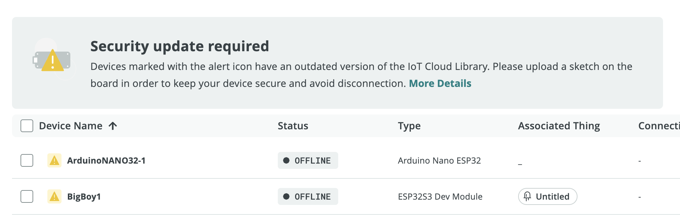The height and width of the screenshot is (224, 680).
Task: Click the Arduino Nano ESP32 type text
Action: (x=439, y=161)
